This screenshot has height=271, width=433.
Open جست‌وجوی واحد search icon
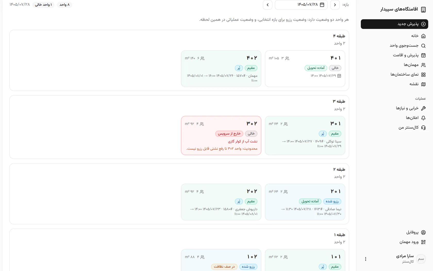click(423, 46)
